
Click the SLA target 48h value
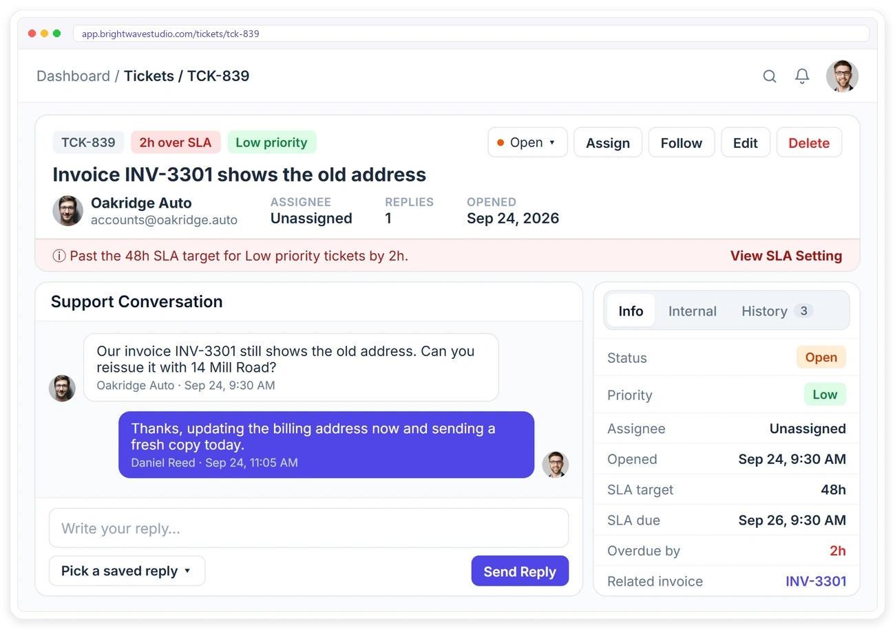click(833, 489)
